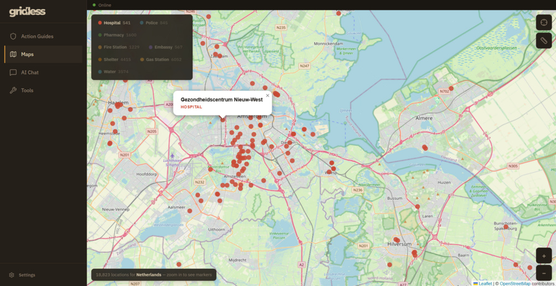The height and width of the screenshot is (286, 556).
Task: Open the OpenStreetMap attribution link
Action: point(515,284)
